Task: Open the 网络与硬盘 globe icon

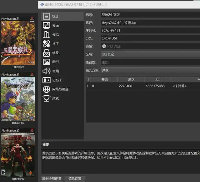Action: [x=47, y=89]
